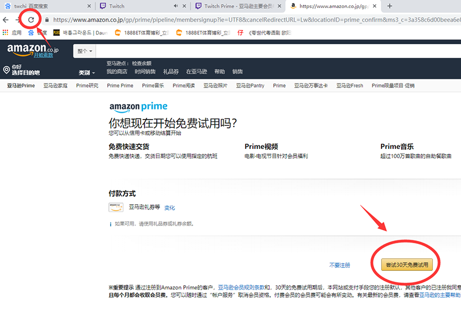Click the 尝试30天免费试用 button
The height and width of the screenshot is (318, 461).
[407, 265]
